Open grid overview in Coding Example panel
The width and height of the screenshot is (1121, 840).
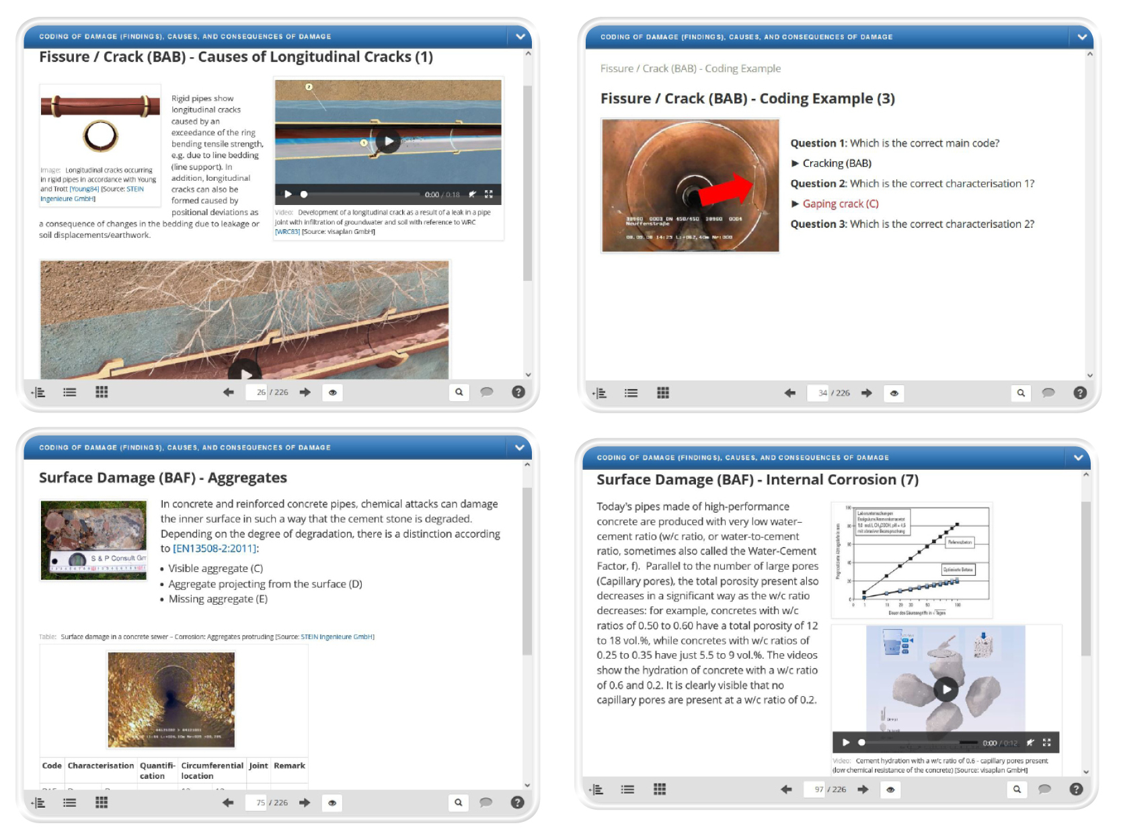coord(662,393)
